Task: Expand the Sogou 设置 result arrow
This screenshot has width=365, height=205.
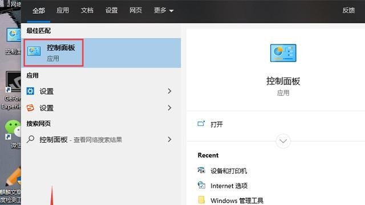Action: (x=169, y=108)
